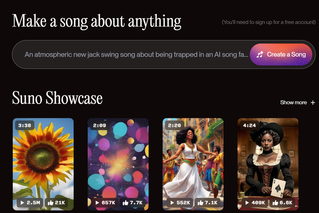Click the music note icon in Create button
Viewport: 319px width, 213px height.
pyautogui.click(x=260, y=54)
